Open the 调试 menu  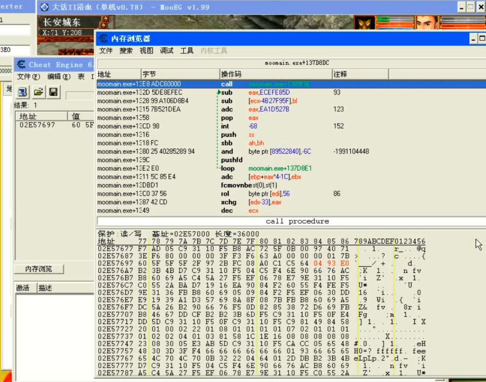click(167, 51)
